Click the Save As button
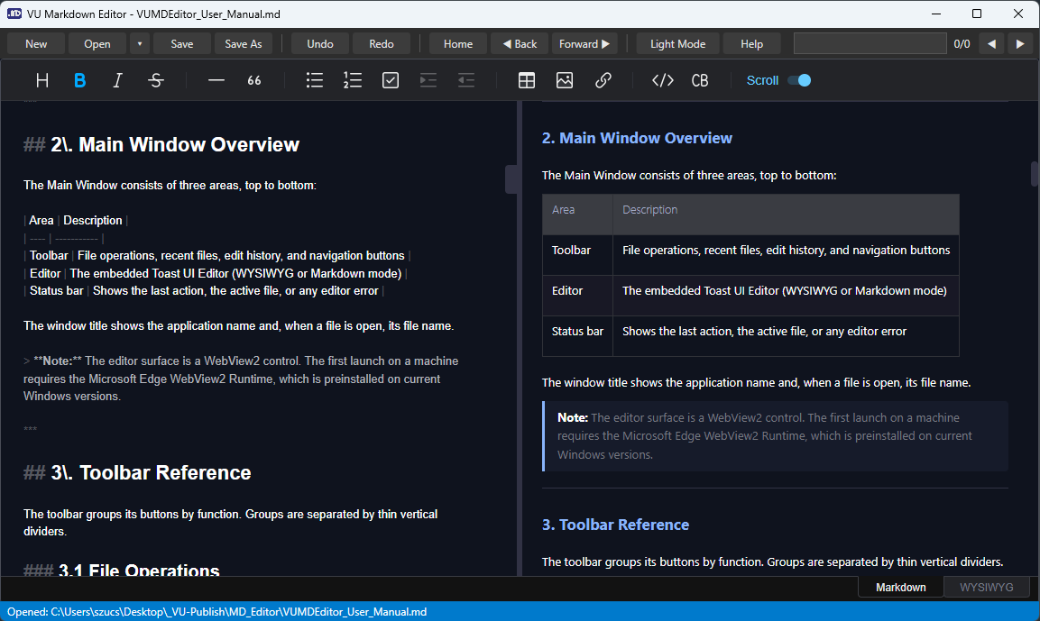Image resolution: width=1040 pixels, height=621 pixels. coord(244,44)
